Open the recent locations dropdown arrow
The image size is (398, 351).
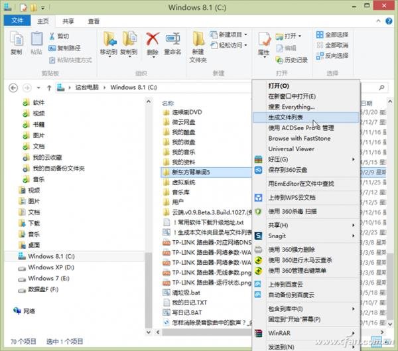[38, 88]
